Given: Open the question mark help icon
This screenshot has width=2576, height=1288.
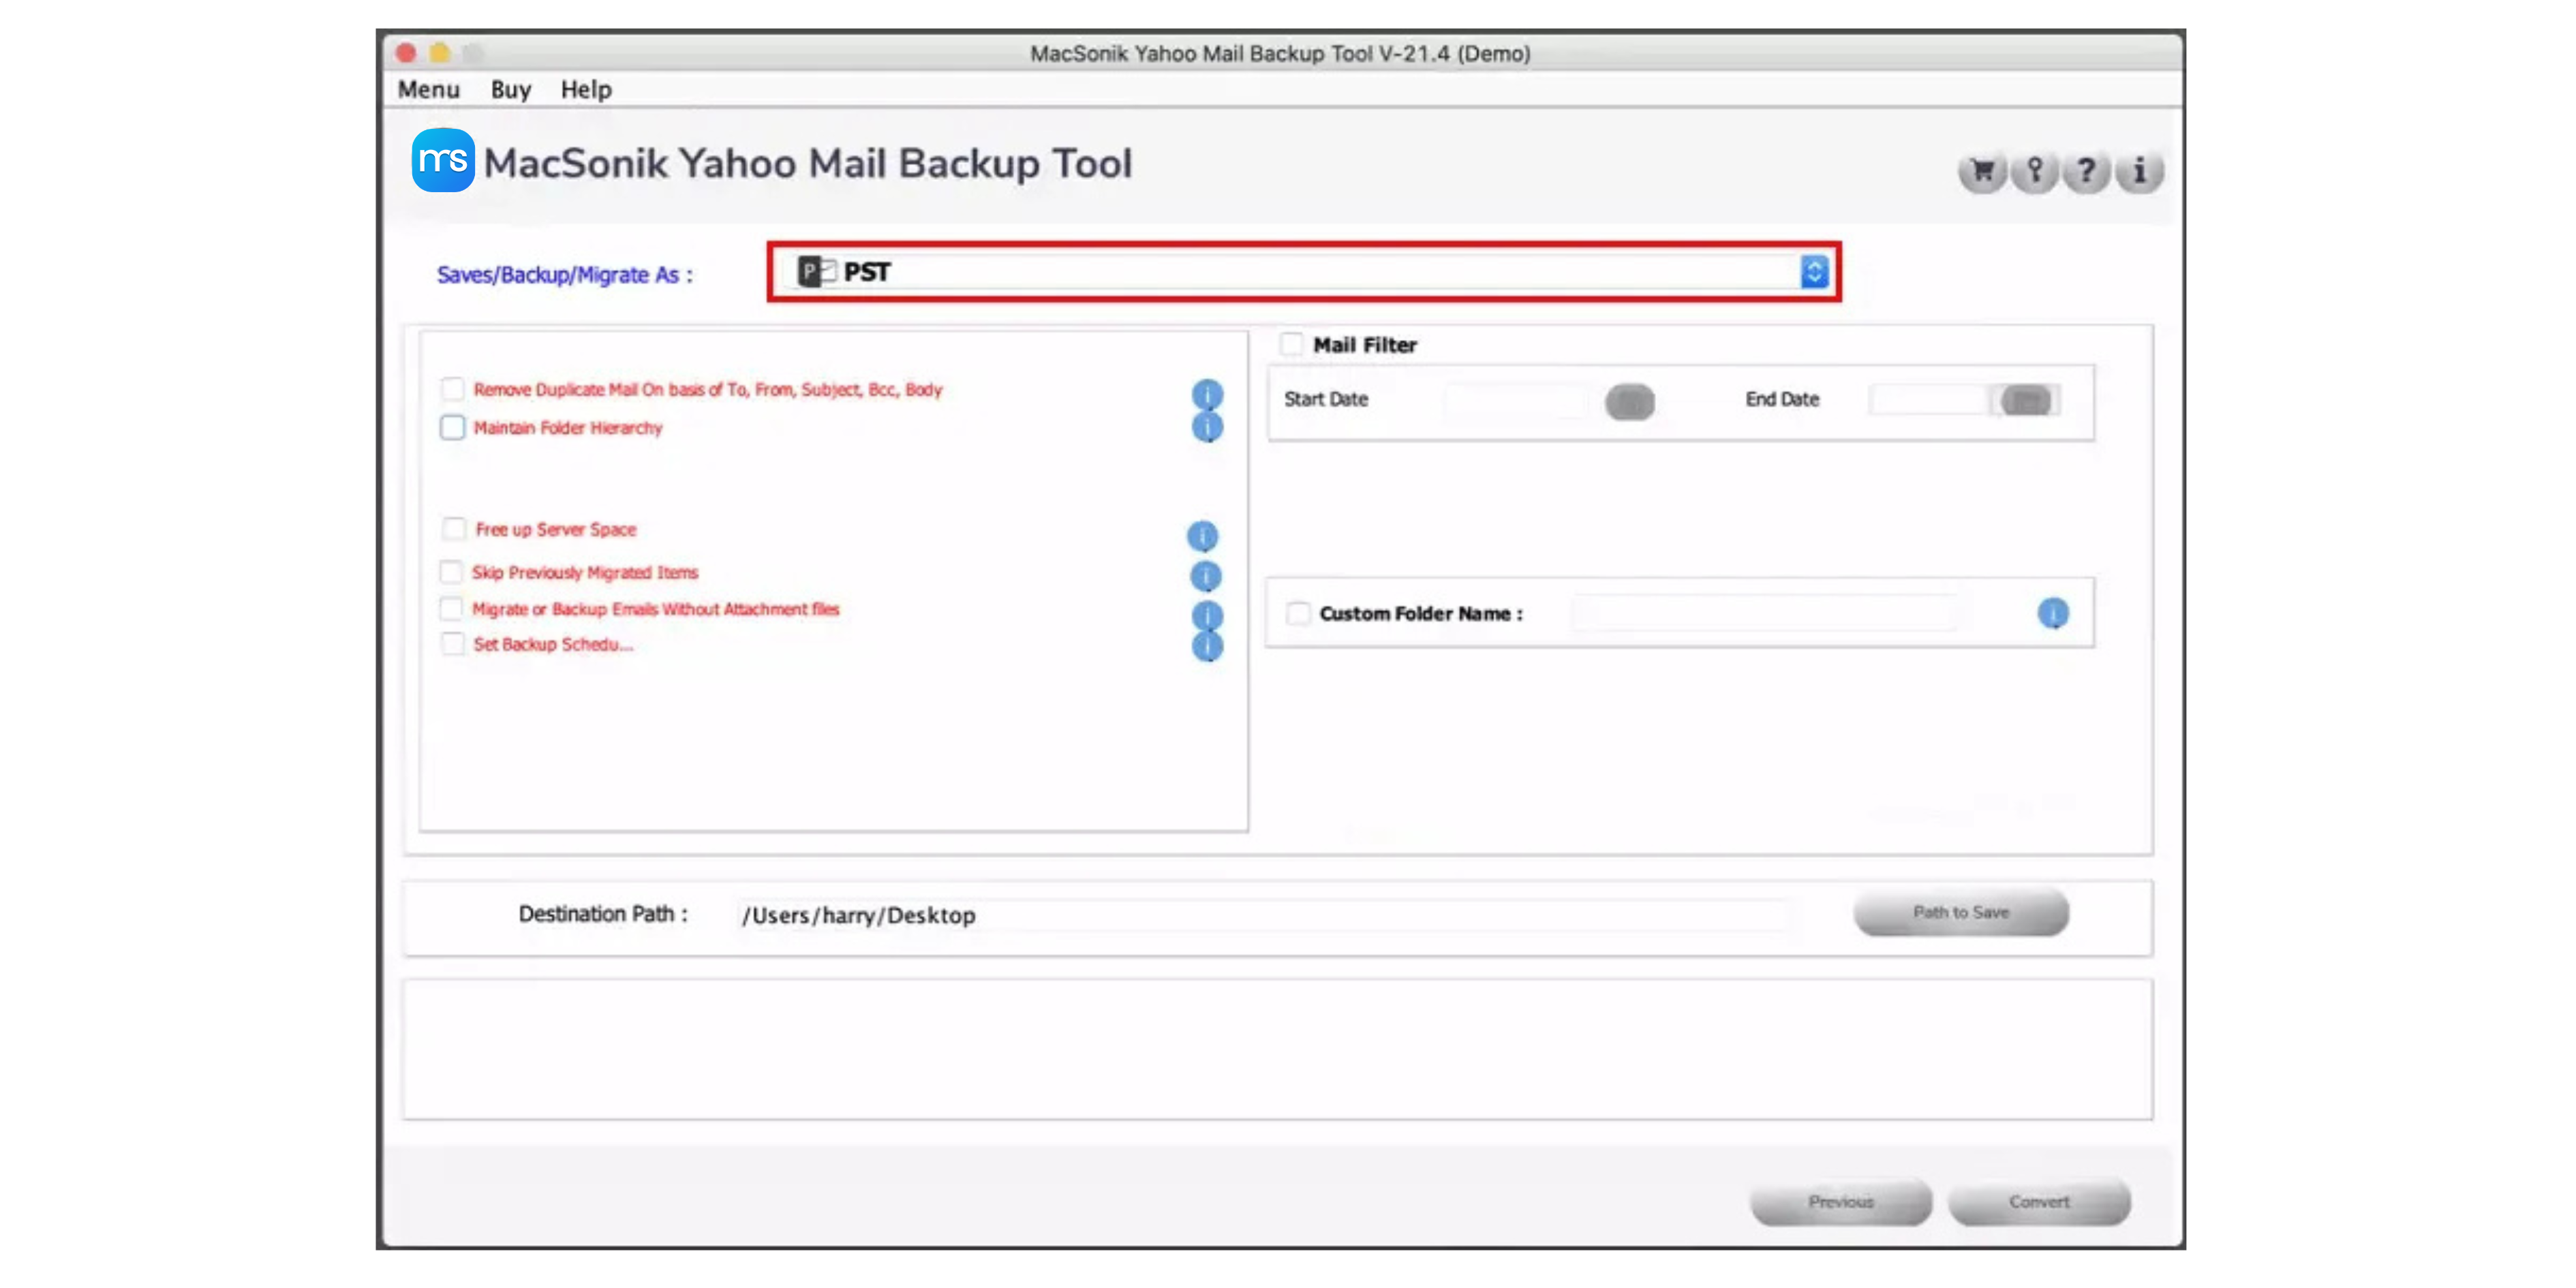Looking at the screenshot, I should point(2087,172).
